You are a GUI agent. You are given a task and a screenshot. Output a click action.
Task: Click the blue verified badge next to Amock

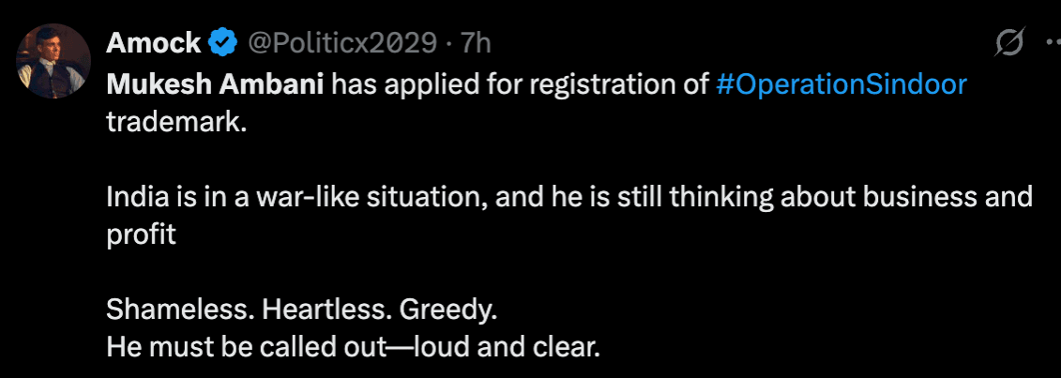tap(222, 43)
